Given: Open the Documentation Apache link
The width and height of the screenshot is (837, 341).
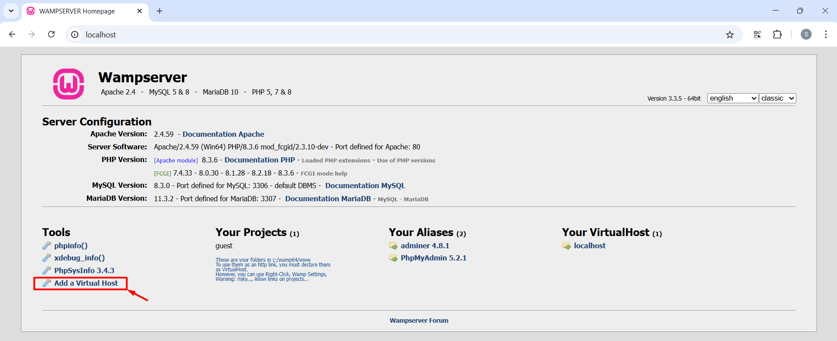Looking at the screenshot, I should (x=223, y=134).
